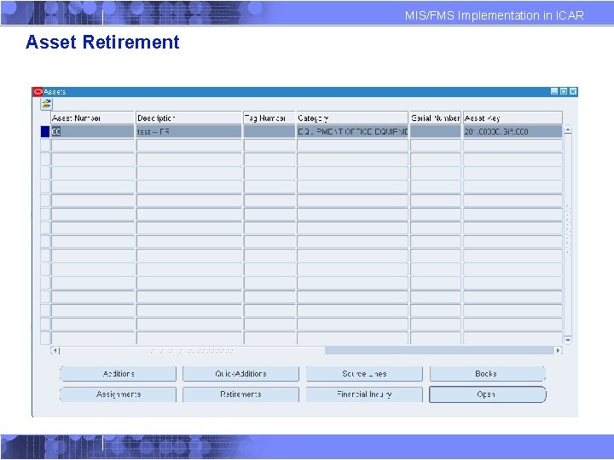Click the QuickAdditions button
The height and width of the screenshot is (460, 614).
pos(240,374)
